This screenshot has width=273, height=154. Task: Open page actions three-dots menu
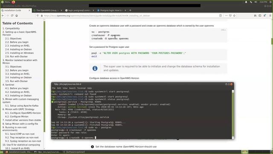pyautogui.click(x=226, y=15)
